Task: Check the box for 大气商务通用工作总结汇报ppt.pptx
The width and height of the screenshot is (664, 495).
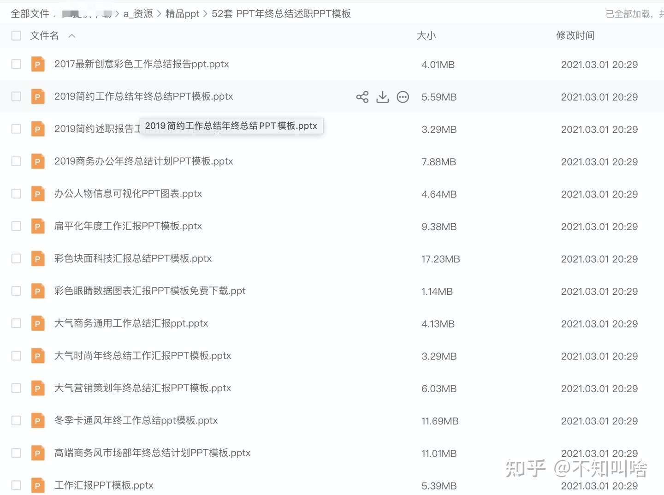Action: click(16, 323)
